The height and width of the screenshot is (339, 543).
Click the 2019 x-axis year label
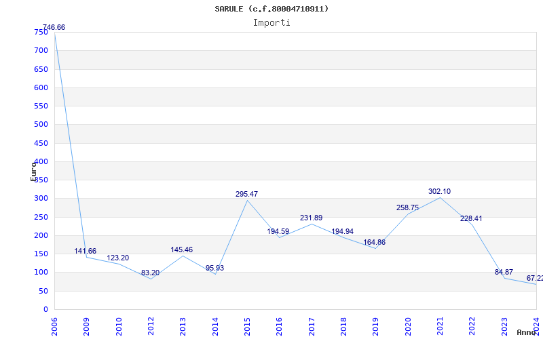coord(375,327)
